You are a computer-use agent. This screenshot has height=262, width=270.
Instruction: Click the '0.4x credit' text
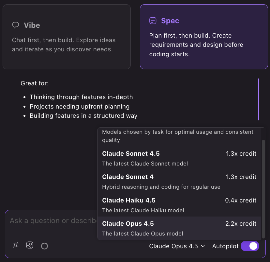[x=241, y=200]
